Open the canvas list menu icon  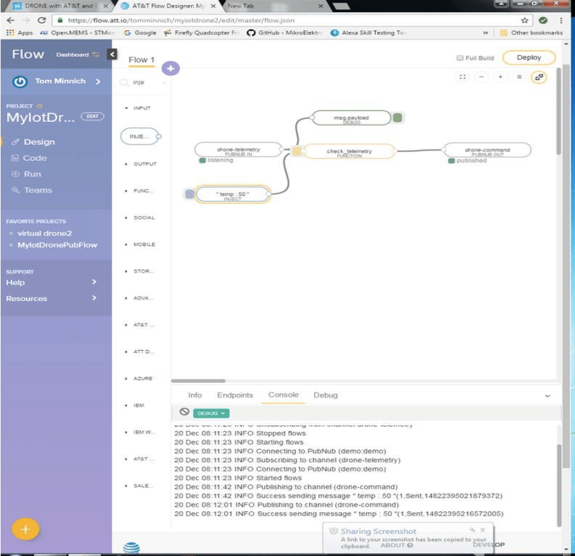pos(519,77)
